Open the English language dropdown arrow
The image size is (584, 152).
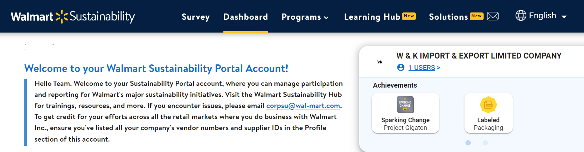[564, 17]
